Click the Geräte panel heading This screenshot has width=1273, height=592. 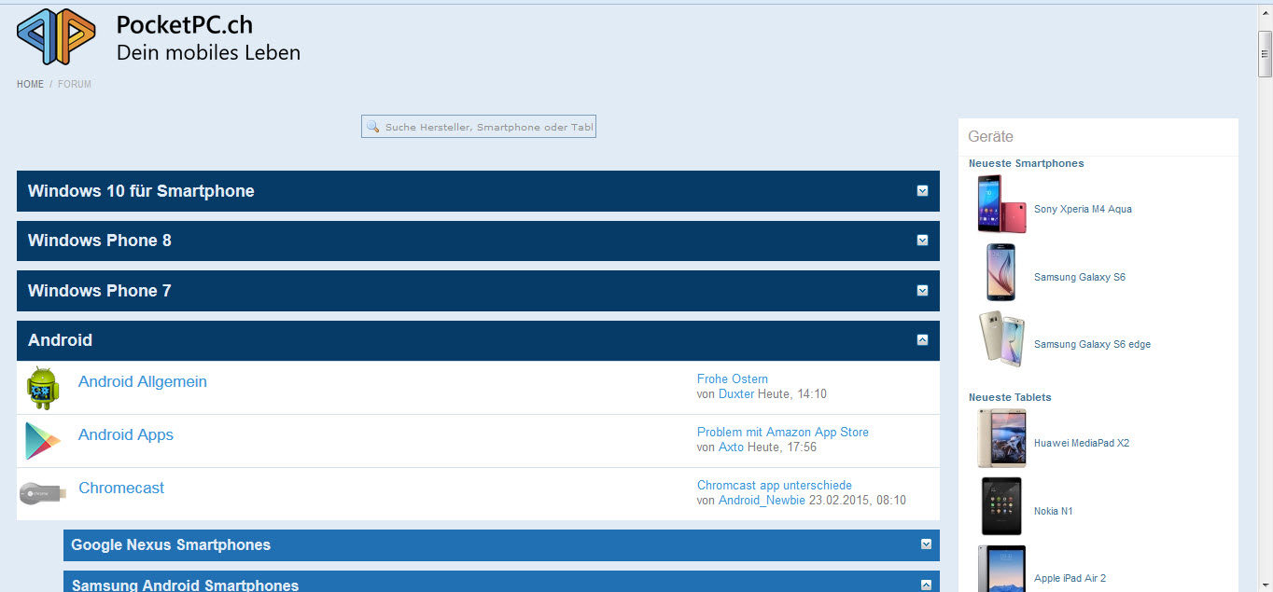tap(991, 136)
